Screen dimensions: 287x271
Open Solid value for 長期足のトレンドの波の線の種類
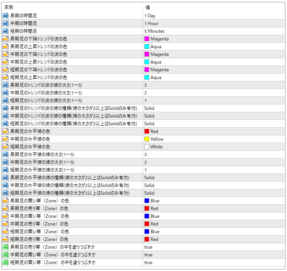(x=149, y=108)
